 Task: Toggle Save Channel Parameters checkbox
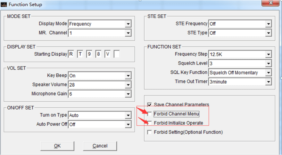tap(149, 105)
